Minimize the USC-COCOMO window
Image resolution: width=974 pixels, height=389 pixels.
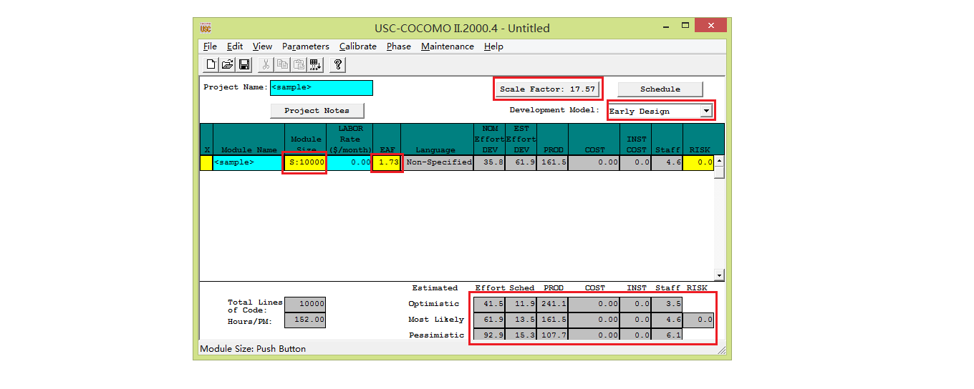(x=666, y=26)
